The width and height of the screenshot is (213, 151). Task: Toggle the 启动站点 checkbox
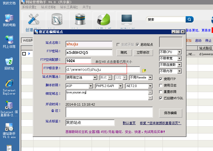pyautogui.click(x=138, y=45)
